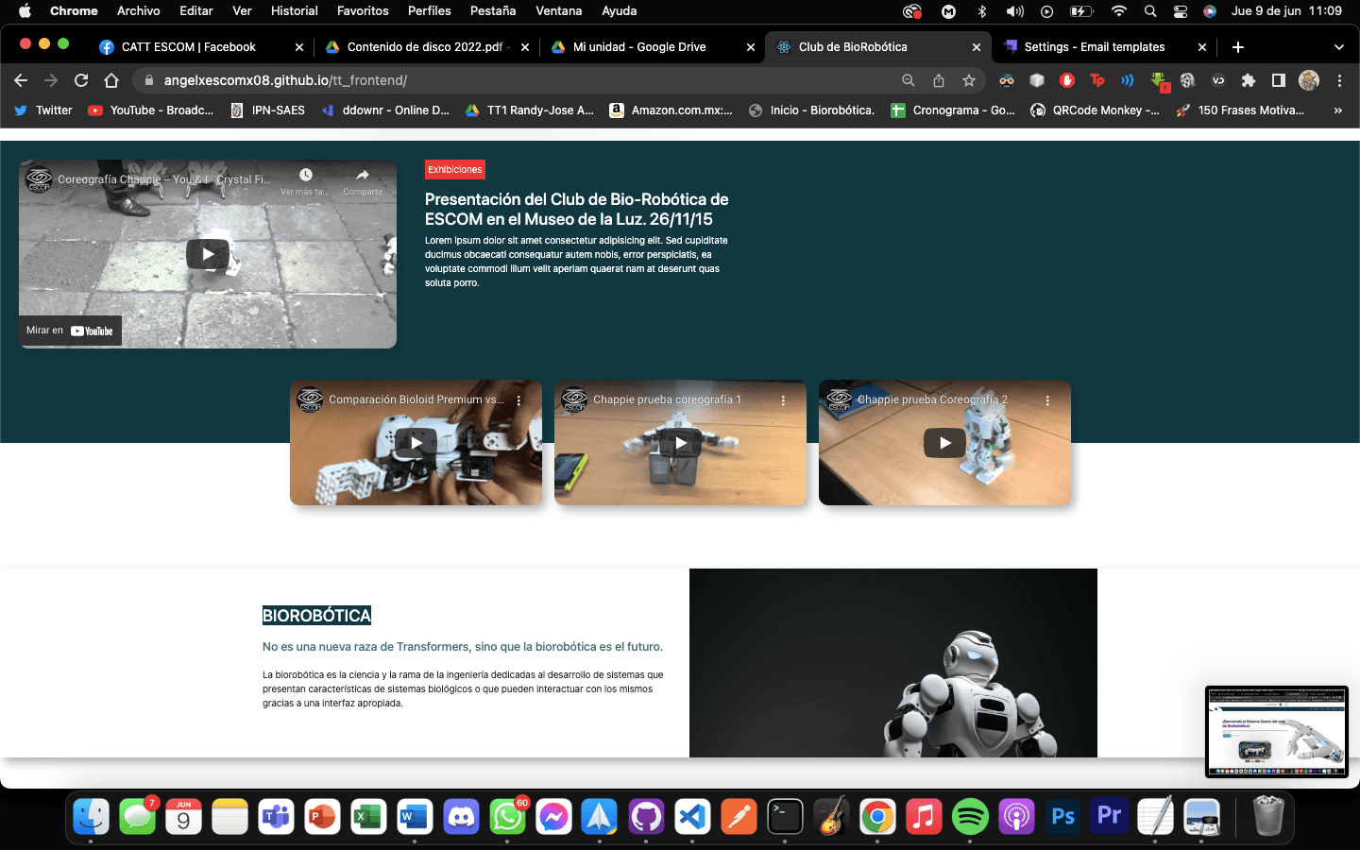The height and width of the screenshot is (850, 1360).
Task: Open the Historial menu
Action: [295, 11]
